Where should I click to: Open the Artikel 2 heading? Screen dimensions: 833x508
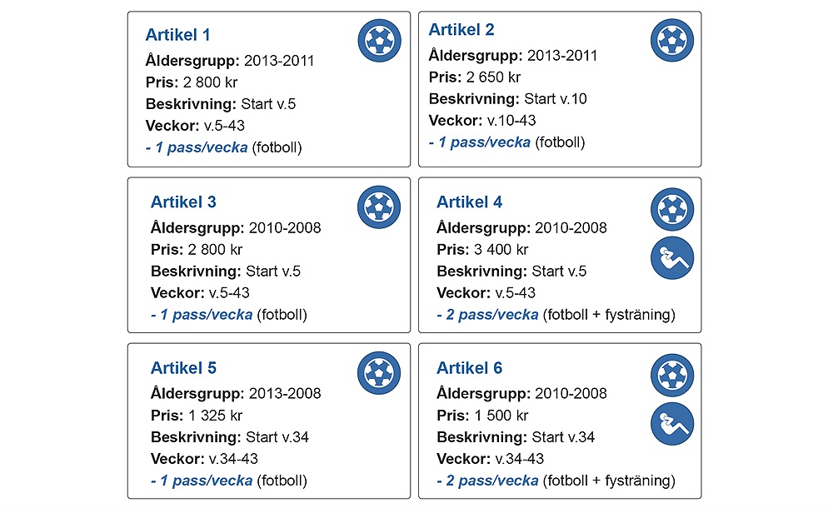coord(461,30)
